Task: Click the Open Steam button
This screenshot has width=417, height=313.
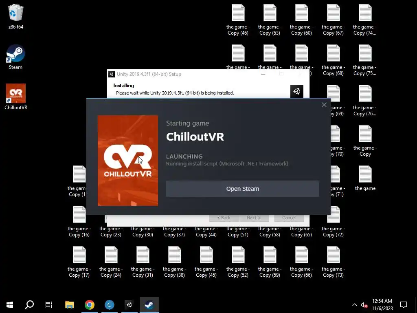Action: tap(243, 189)
